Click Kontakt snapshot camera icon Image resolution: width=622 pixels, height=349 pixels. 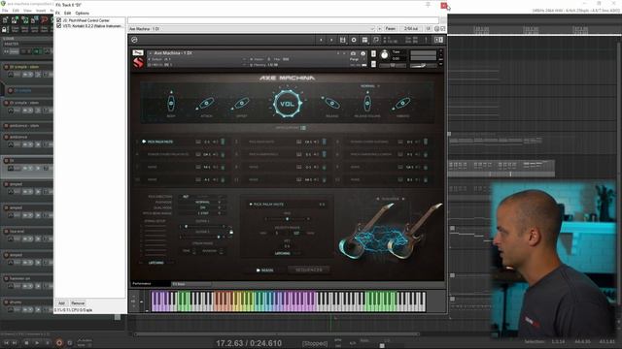coord(353,53)
